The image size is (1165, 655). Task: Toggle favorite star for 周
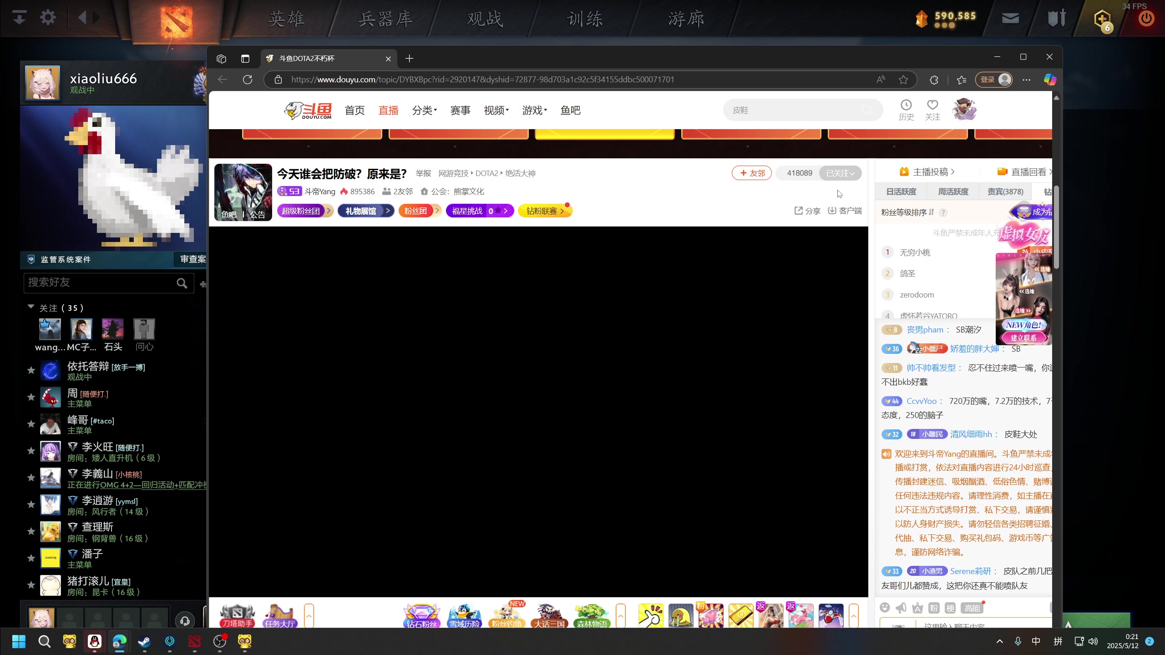[x=31, y=397]
